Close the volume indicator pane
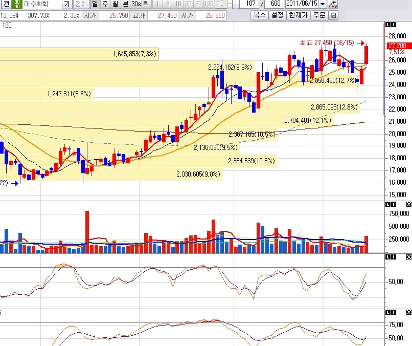 pyautogui.click(x=408, y=204)
